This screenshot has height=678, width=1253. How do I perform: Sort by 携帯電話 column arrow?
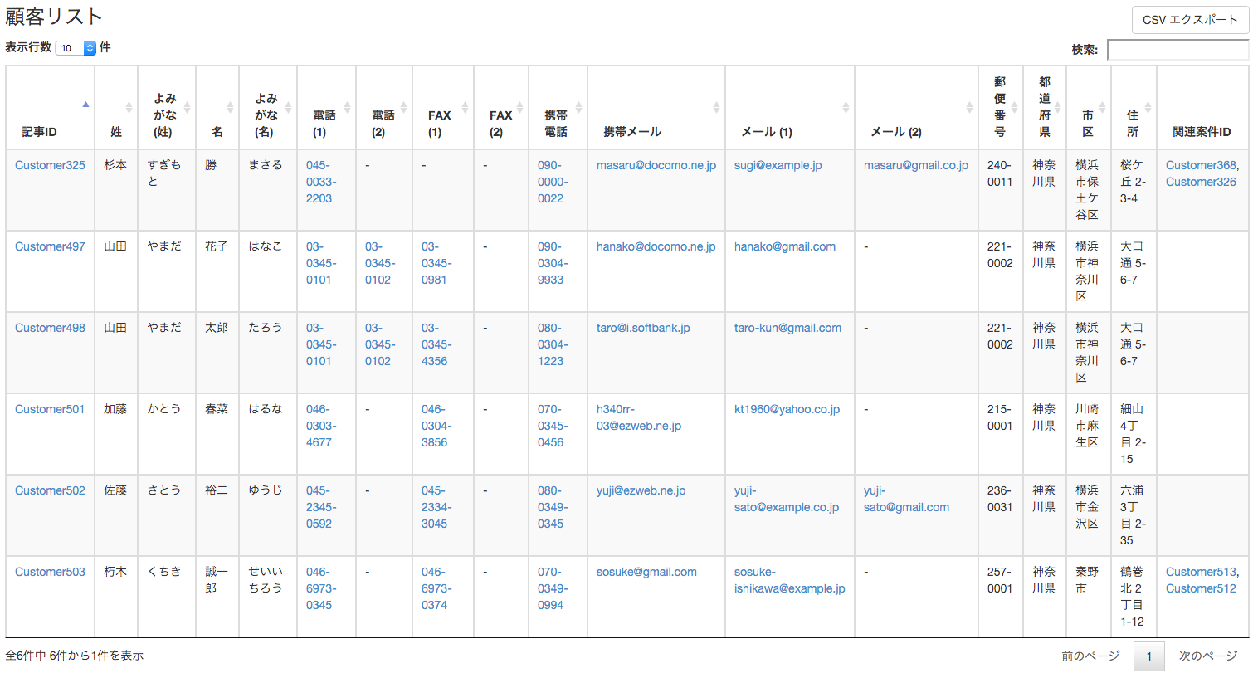point(578,107)
